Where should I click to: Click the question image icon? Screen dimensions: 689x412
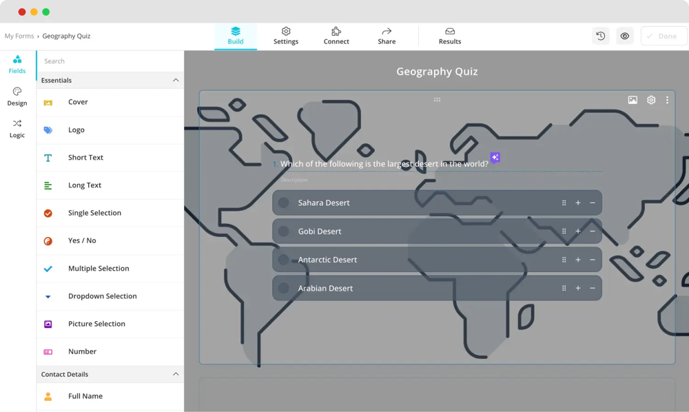pos(633,100)
